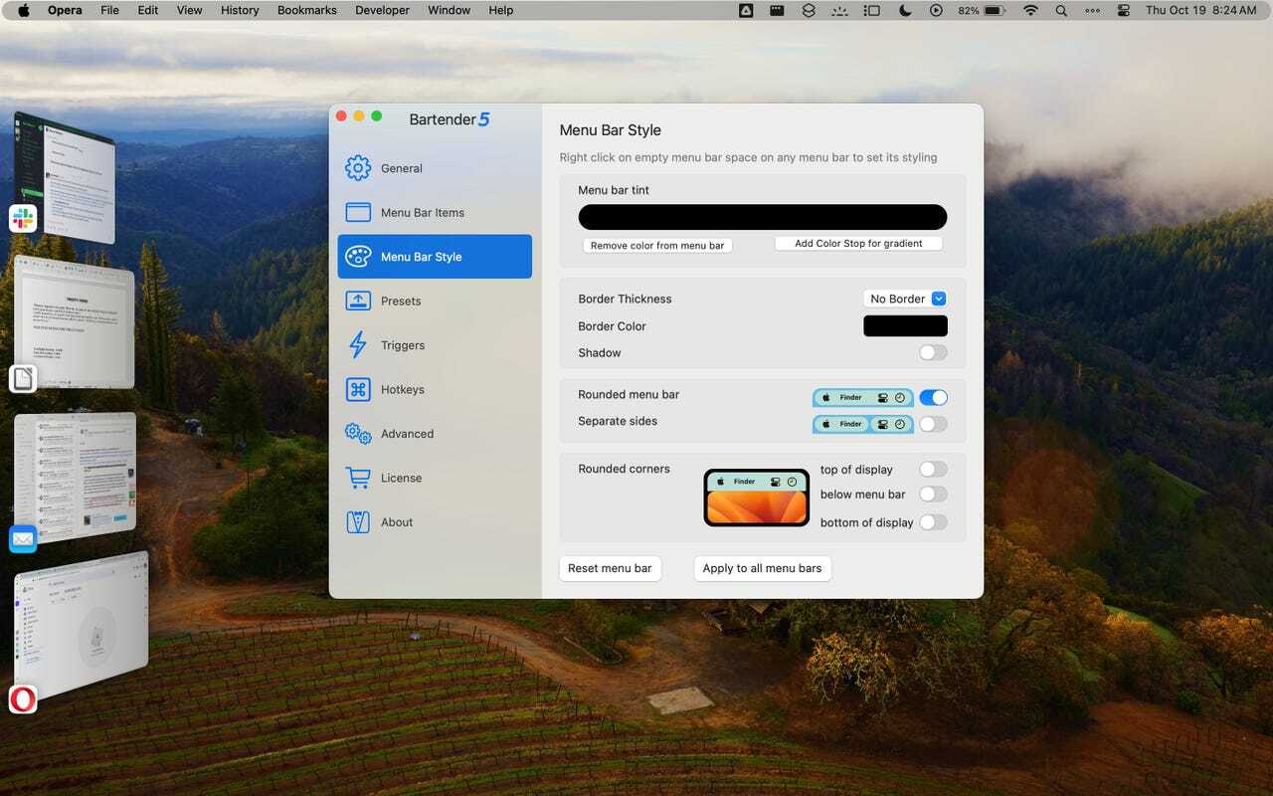Open the Help menu
This screenshot has height=796, width=1273.
tap(501, 10)
